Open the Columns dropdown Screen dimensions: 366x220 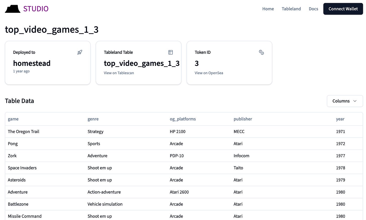point(345,101)
